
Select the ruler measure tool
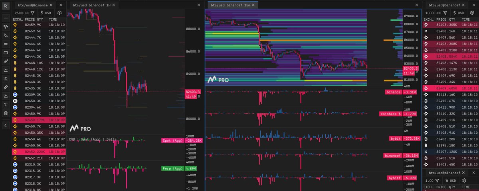coord(6,87)
